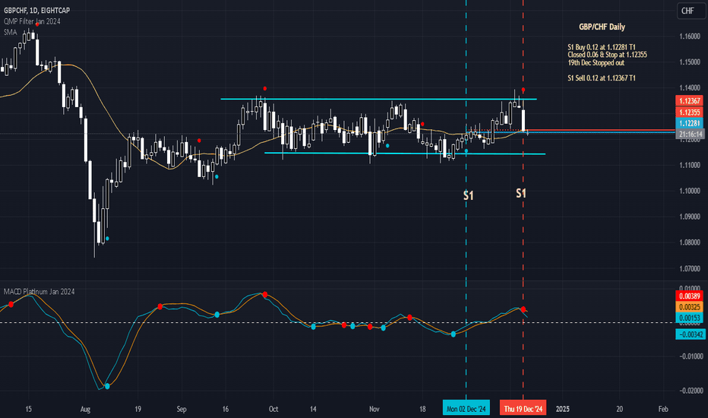Image resolution: width=708 pixels, height=418 pixels.
Task: Click the Mon 02 Dec '24 date marker
Action: pos(466,409)
